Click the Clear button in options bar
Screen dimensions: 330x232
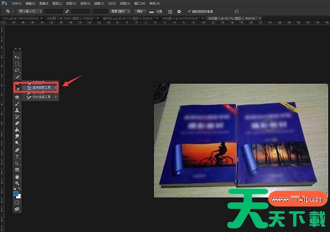tap(140, 11)
